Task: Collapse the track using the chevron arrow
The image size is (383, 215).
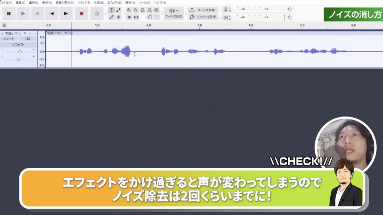Action: coord(30,33)
